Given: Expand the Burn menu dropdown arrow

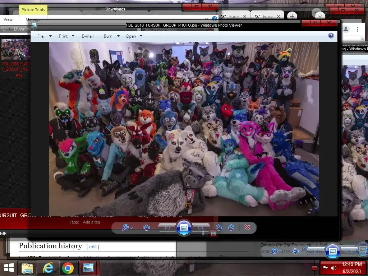Looking at the screenshot, I should [118, 36].
